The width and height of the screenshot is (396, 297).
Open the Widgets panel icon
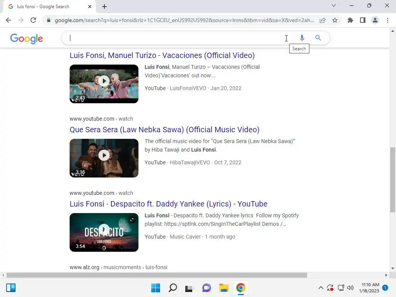click(11, 288)
